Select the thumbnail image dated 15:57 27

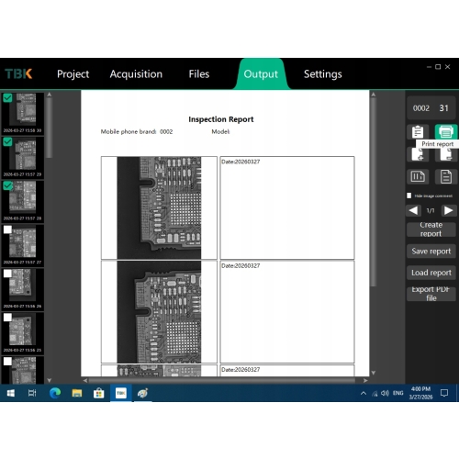[23, 245]
